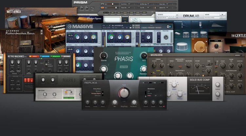Switch to Effects tab in Retro Machines
The width and height of the screenshot is (246, 136).
click(55, 56)
